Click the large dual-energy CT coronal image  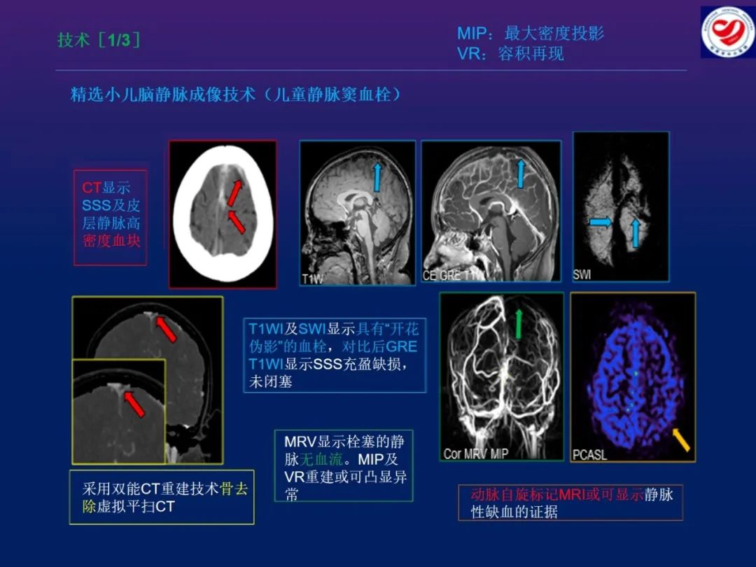click(x=148, y=380)
